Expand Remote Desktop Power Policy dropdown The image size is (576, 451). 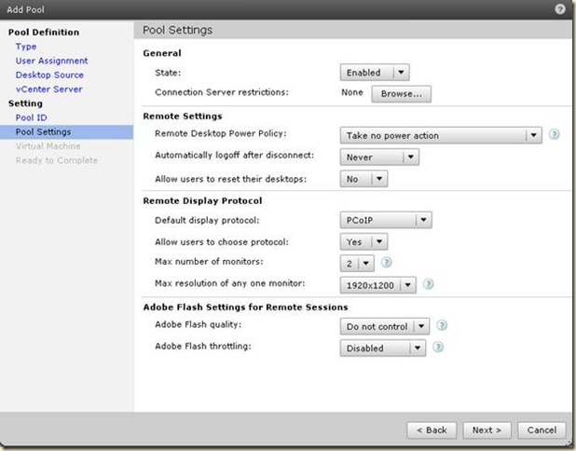pos(440,135)
